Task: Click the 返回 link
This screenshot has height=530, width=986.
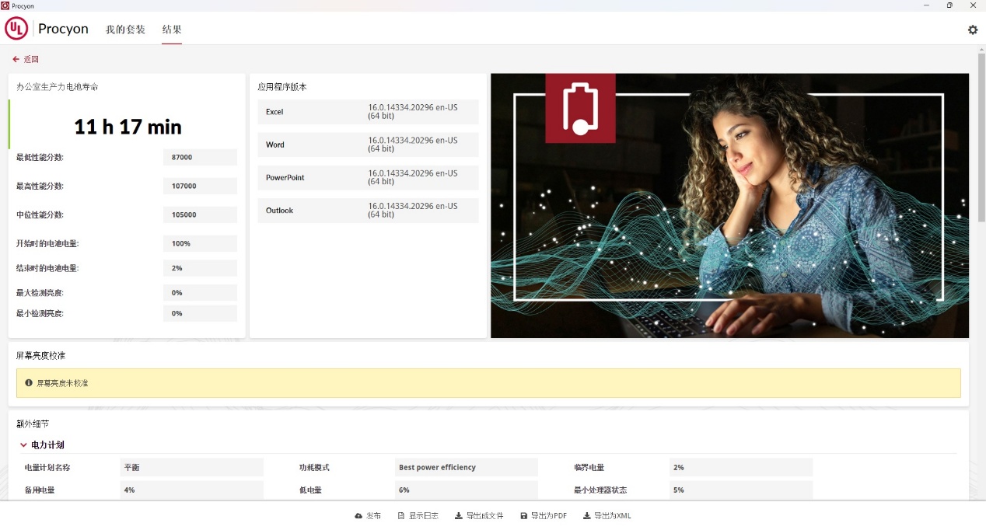Action: (30, 59)
